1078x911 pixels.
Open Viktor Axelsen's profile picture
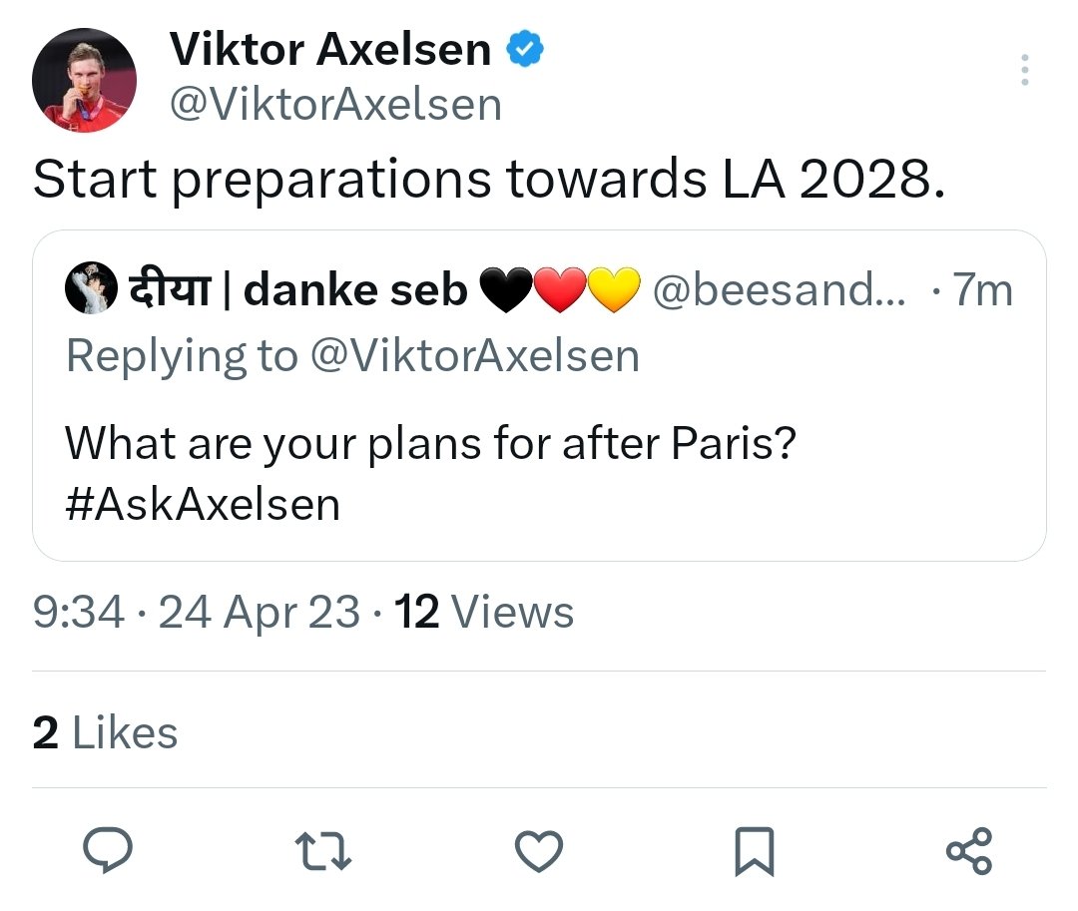click(84, 80)
